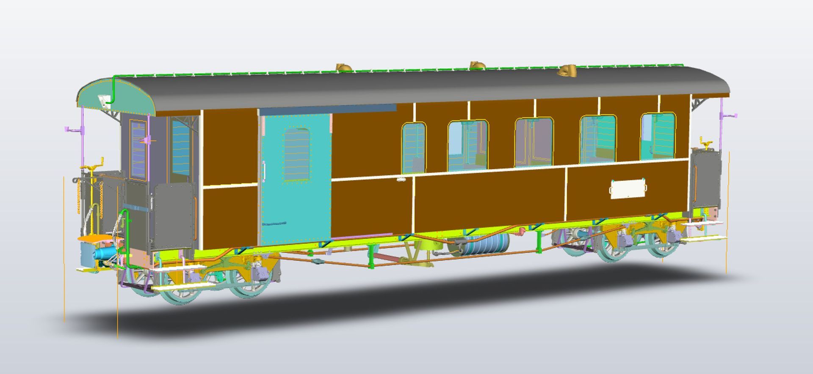Select the vertical grab handle on the cyan door

pyautogui.click(x=263, y=172)
